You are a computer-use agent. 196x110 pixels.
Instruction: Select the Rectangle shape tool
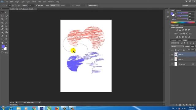6,39
